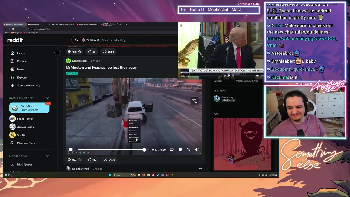
Task: Click the MrMouton user flair
Action: click(x=229, y=100)
